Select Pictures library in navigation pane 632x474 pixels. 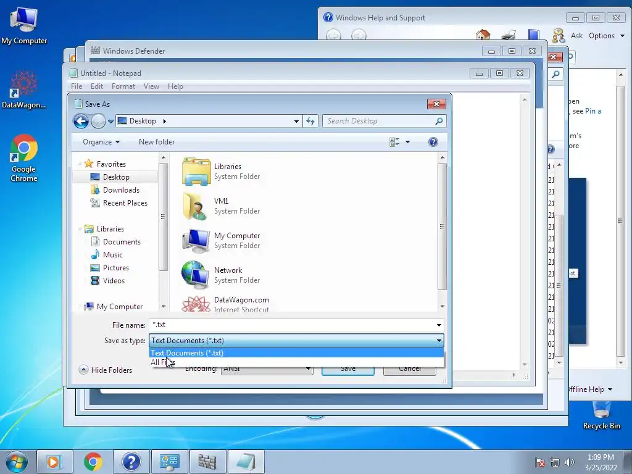[x=115, y=268]
